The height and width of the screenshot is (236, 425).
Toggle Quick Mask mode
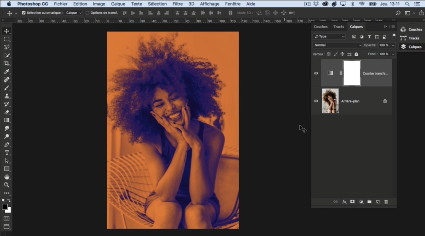[6, 219]
